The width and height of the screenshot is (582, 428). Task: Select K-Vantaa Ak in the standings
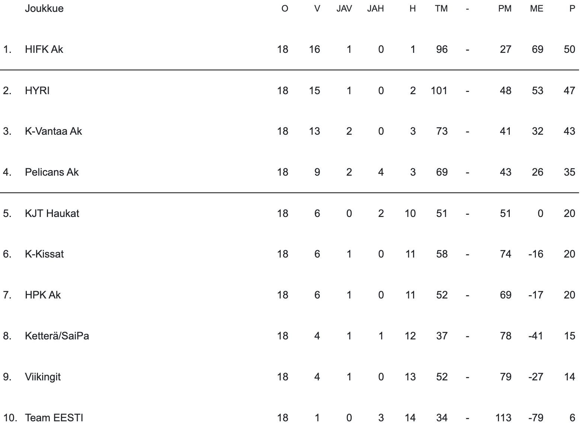[x=53, y=131]
